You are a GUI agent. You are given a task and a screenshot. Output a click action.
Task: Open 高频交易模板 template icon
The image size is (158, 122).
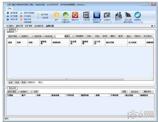point(21,13)
